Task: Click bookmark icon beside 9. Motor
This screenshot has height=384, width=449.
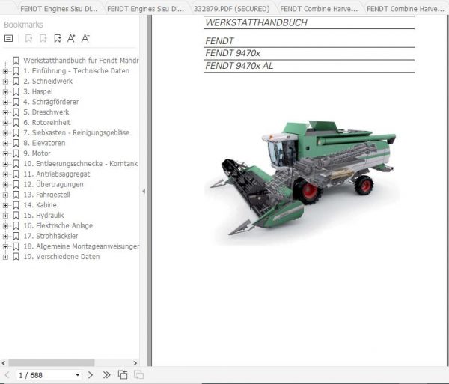Action: pyautogui.click(x=16, y=153)
